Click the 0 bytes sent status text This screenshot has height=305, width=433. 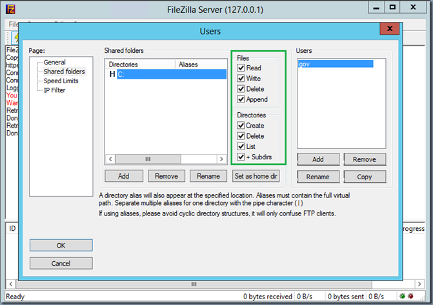(x=346, y=297)
